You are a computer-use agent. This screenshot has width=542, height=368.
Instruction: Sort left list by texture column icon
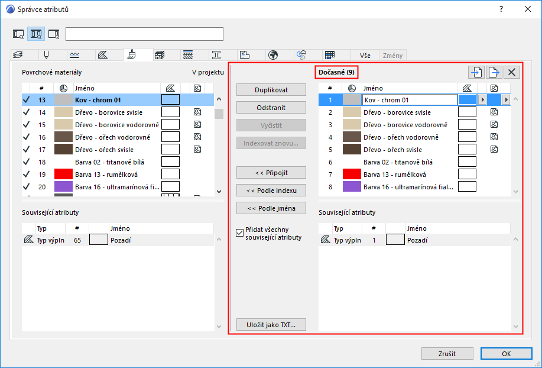197,88
